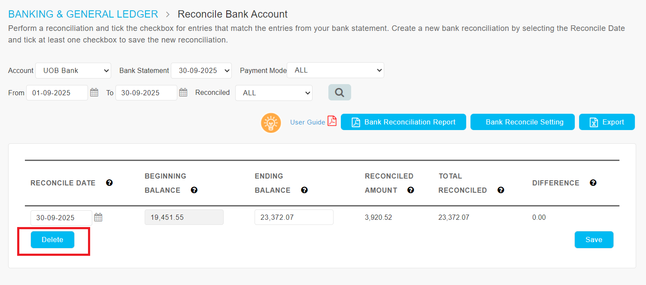The height and width of the screenshot is (285, 646).
Task: Click help icon next to Ending Balance
Action: [304, 190]
